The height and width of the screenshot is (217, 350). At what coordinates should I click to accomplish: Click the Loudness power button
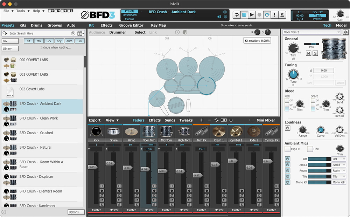tap(288, 128)
